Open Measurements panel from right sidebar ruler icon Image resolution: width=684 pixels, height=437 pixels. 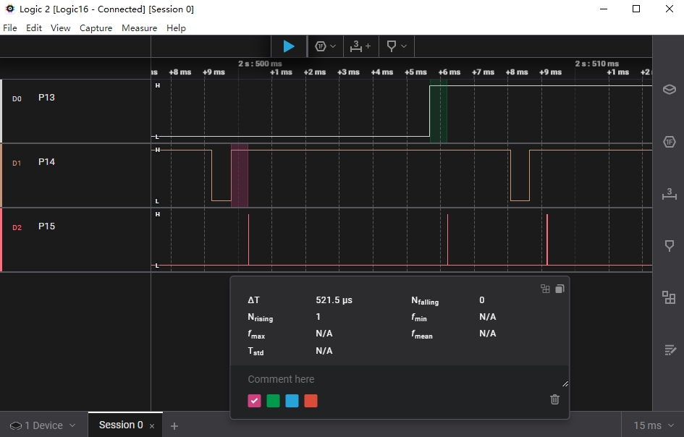coord(670,194)
